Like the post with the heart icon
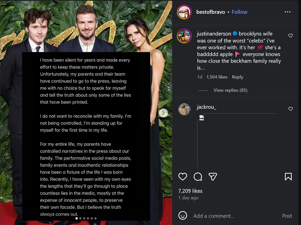This screenshot has height=225, width=301. coord(183,177)
